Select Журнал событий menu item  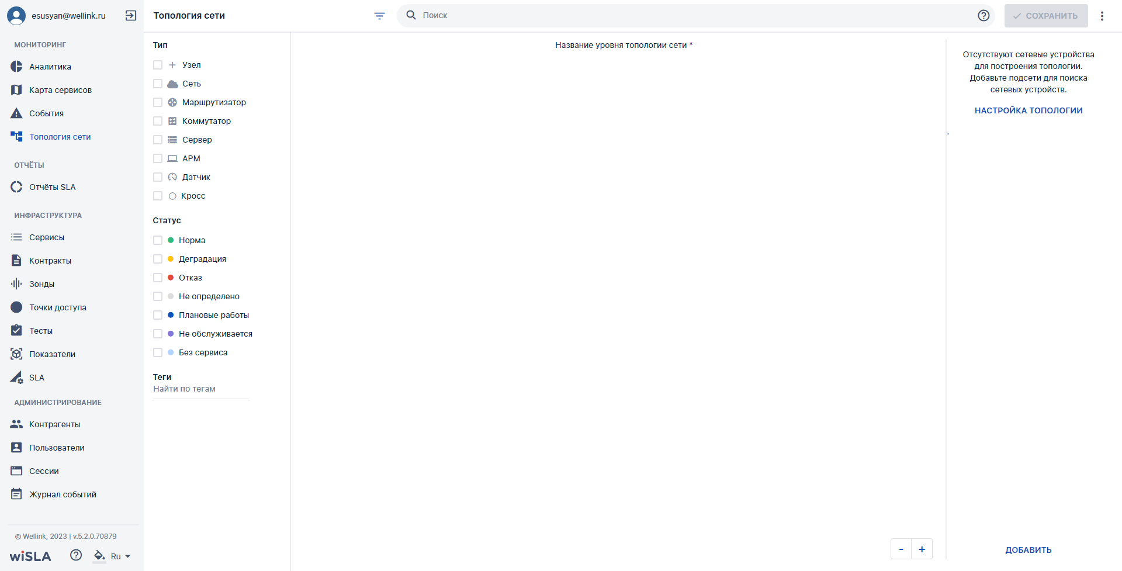[x=63, y=494]
